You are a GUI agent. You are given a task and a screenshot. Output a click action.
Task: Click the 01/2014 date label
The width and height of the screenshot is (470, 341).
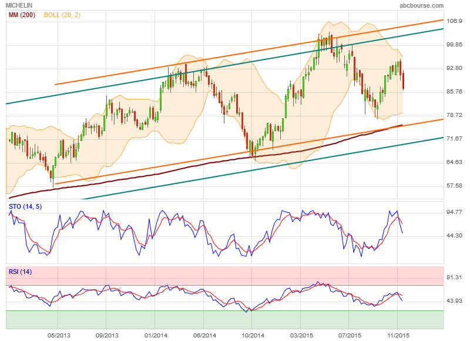tap(156, 335)
